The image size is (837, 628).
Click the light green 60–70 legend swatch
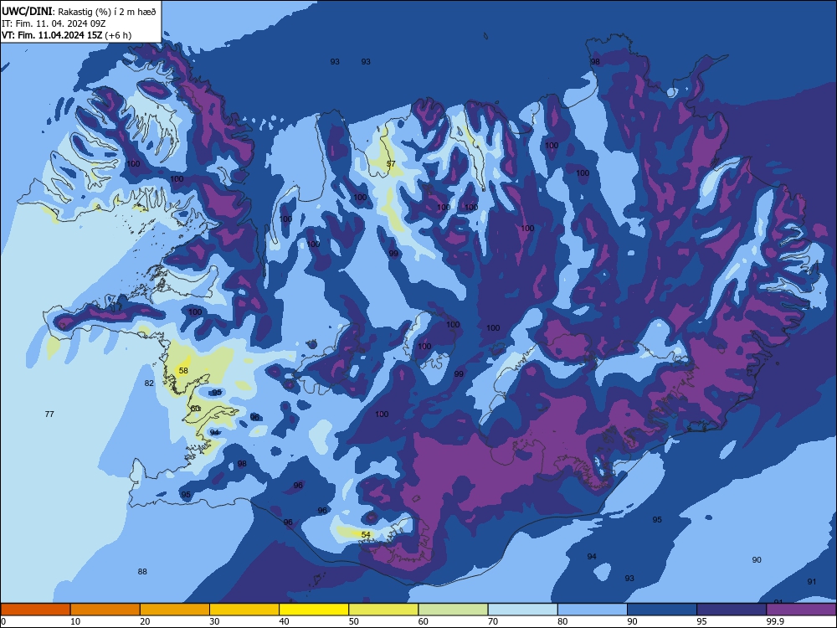(453, 610)
